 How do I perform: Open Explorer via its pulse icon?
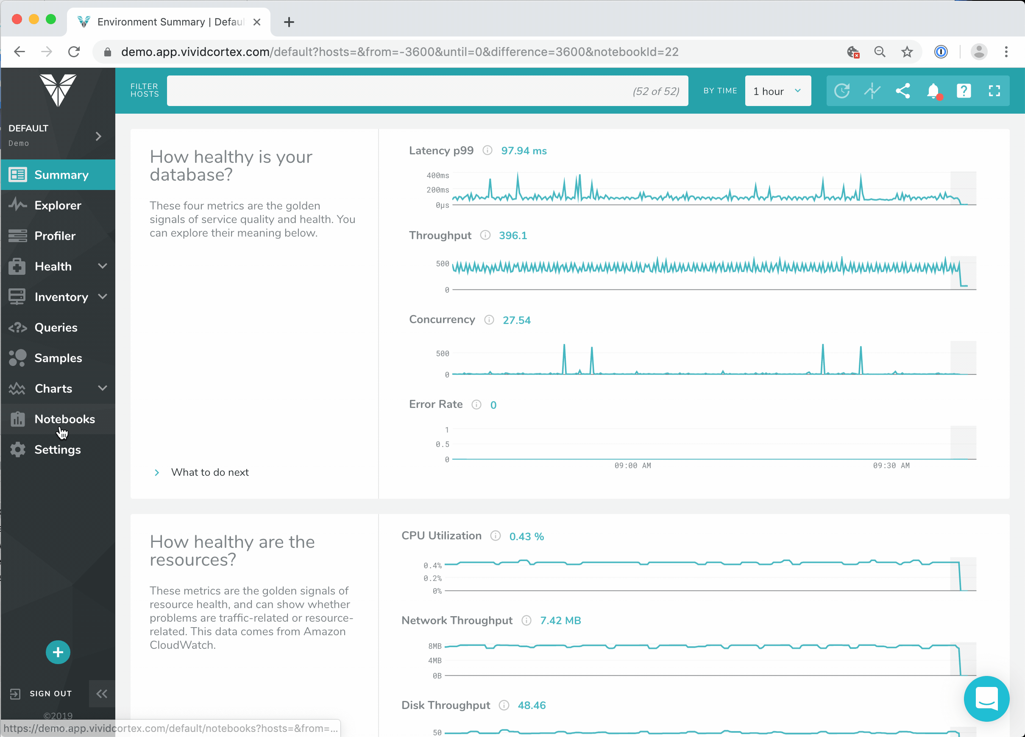tap(18, 205)
